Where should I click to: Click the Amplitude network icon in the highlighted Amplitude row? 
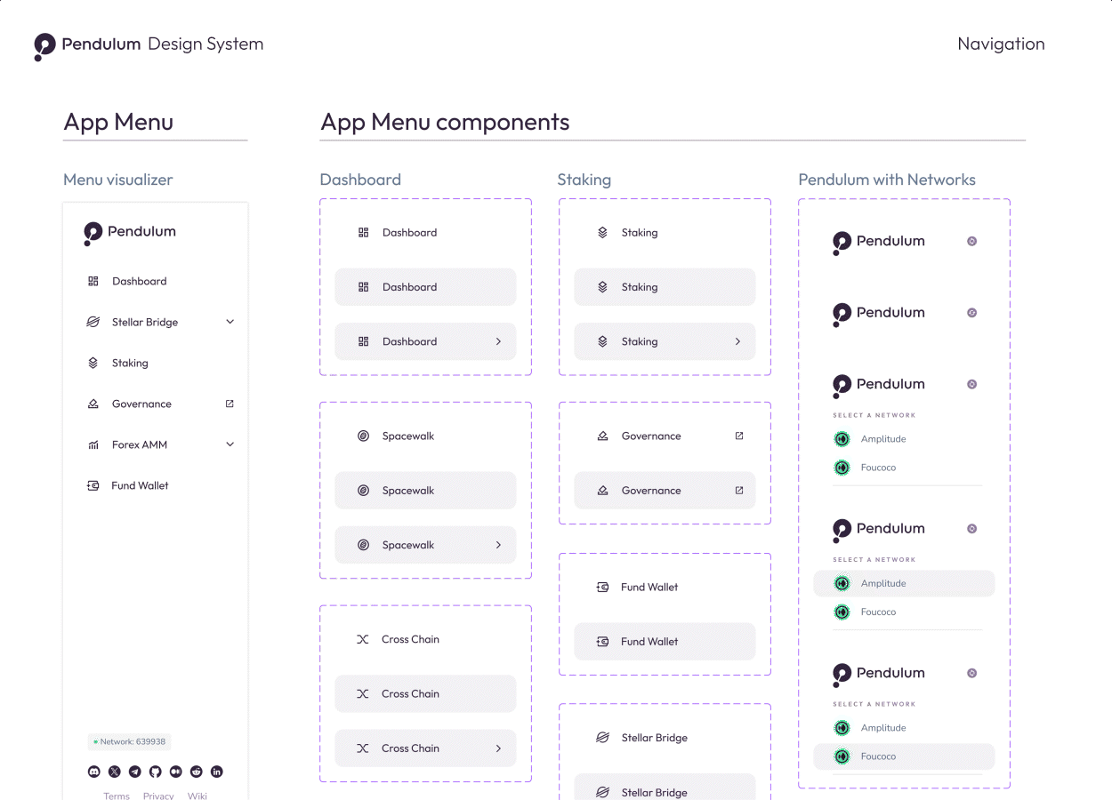pos(842,584)
